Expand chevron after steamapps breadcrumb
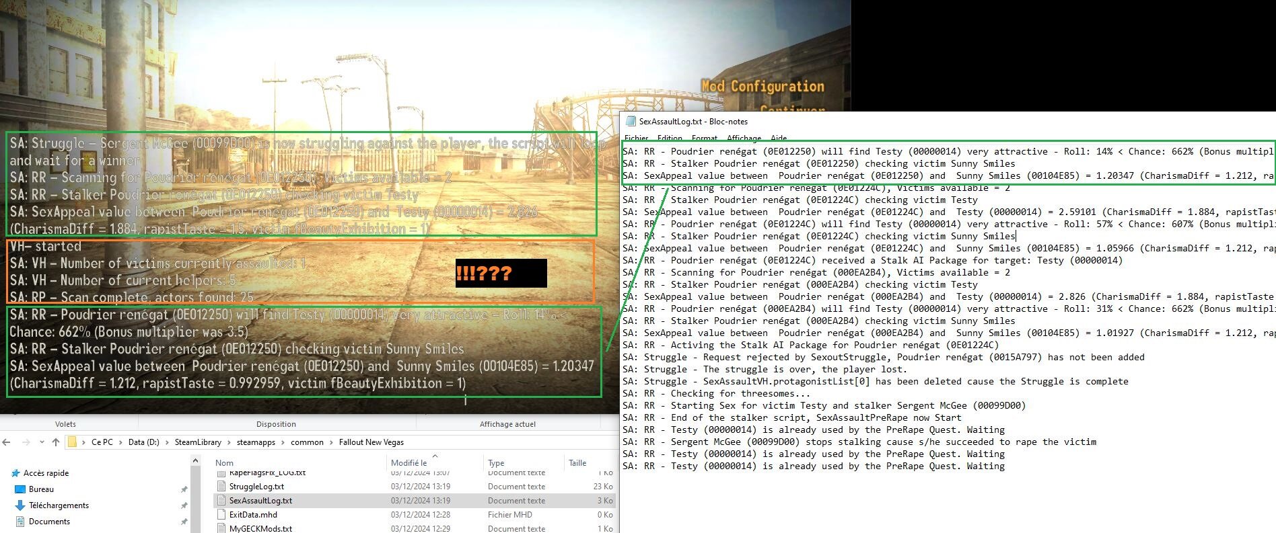1276x533 pixels. (283, 442)
